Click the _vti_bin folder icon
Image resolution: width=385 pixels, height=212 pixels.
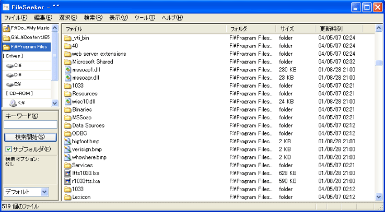coord(67,38)
